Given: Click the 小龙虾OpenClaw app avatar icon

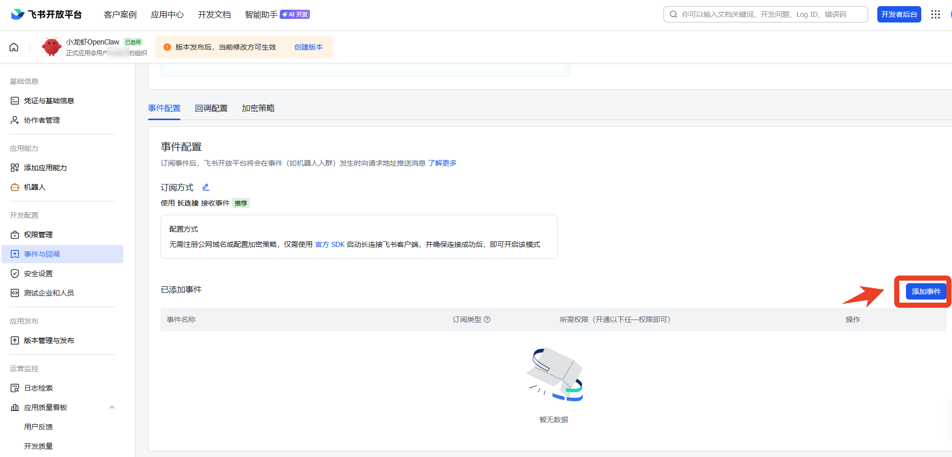Looking at the screenshot, I should pos(51,47).
